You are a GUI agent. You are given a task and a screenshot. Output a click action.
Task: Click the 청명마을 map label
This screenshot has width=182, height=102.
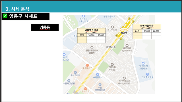click(x=111, y=47)
